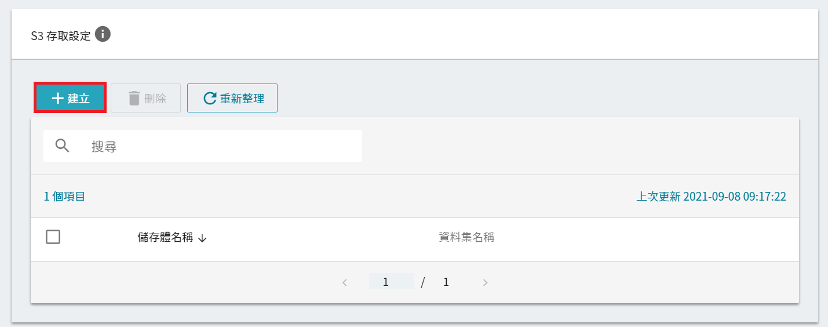Click the info icon beside S3 存取設定
Image resolution: width=828 pixels, height=327 pixels.
pos(103,35)
